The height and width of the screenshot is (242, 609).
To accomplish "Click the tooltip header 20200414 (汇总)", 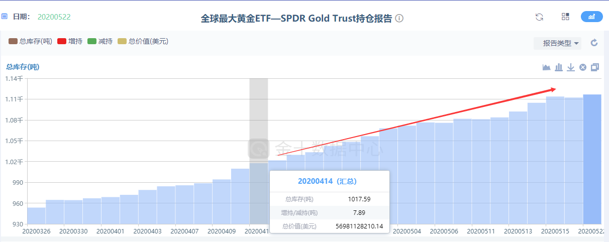I will click(327, 181).
